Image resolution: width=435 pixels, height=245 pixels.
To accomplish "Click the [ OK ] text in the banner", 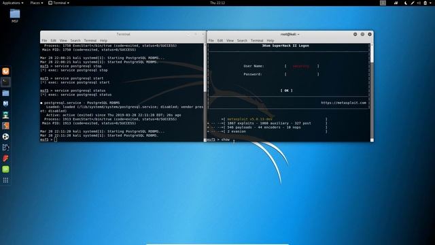I will (286, 91).
